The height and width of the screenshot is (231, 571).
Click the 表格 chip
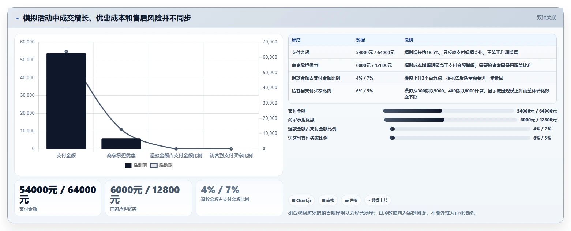coord(328,200)
